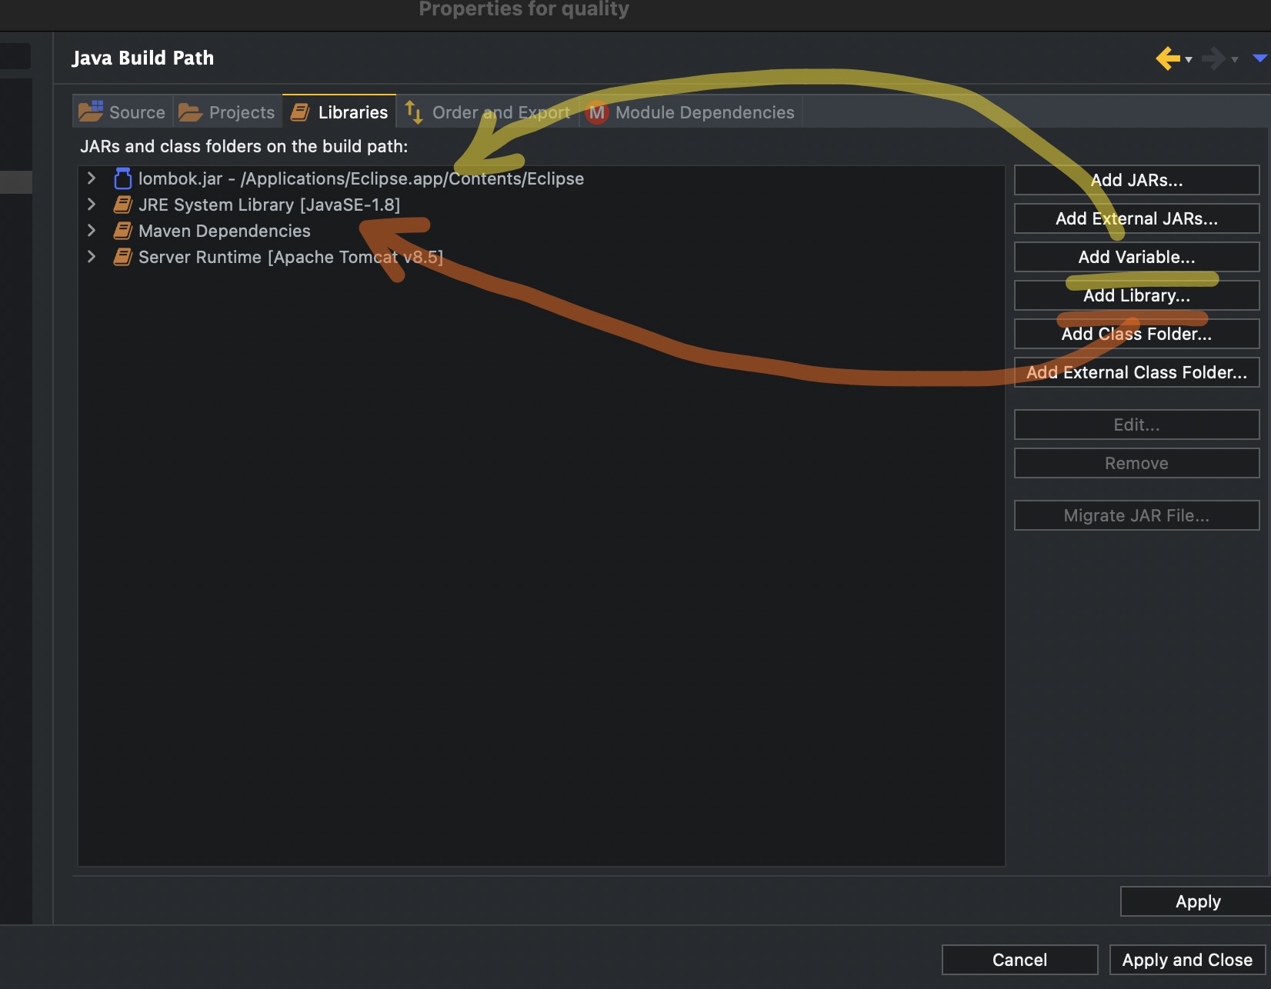Screen dimensions: 1271x989
Task: Click the Edit... button
Action: point(1136,425)
